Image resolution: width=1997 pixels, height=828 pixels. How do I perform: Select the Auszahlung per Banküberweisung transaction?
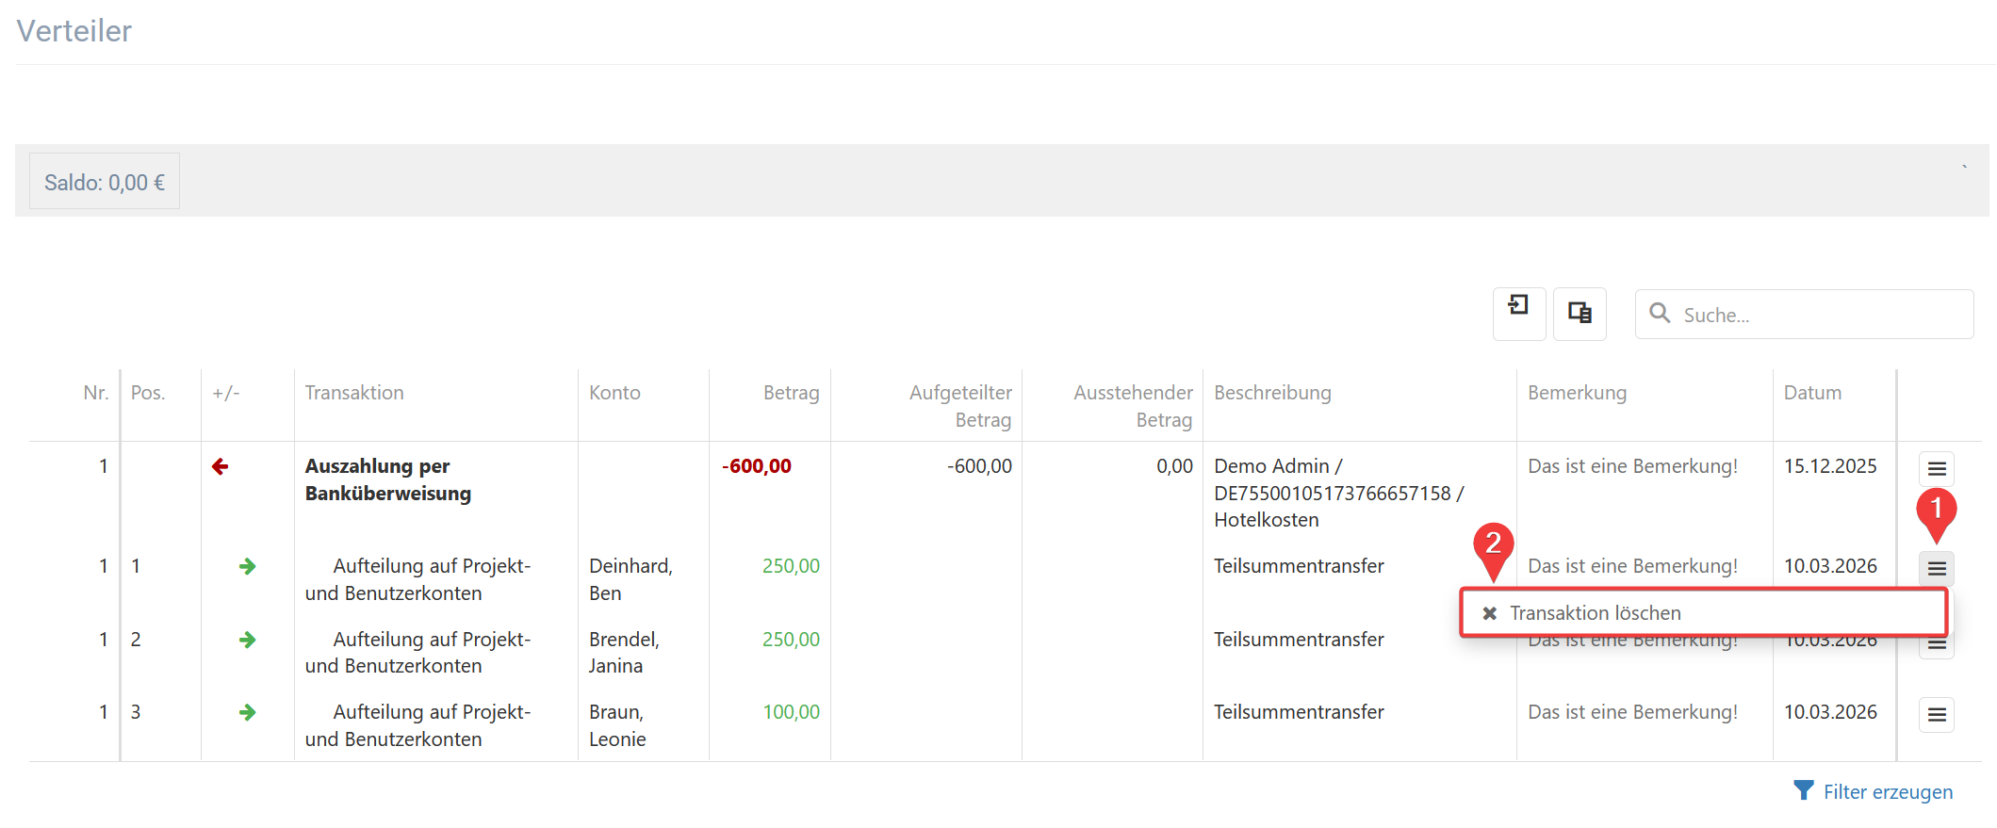387,479
